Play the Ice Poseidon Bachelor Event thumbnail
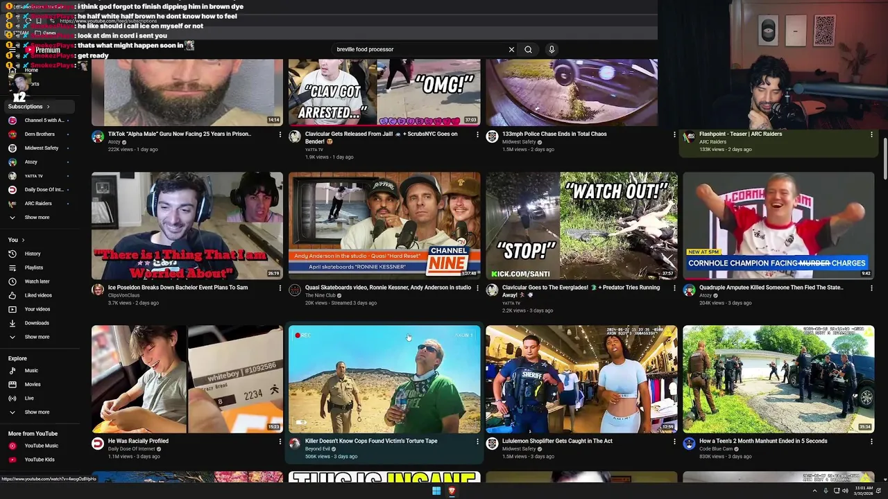This screenshot has width=888, height=499. coord(187,225)
